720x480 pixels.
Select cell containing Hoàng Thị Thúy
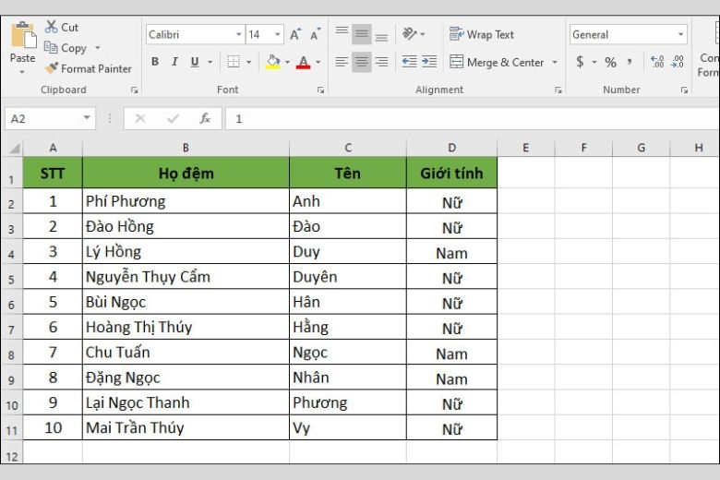(x=186, y=327)
